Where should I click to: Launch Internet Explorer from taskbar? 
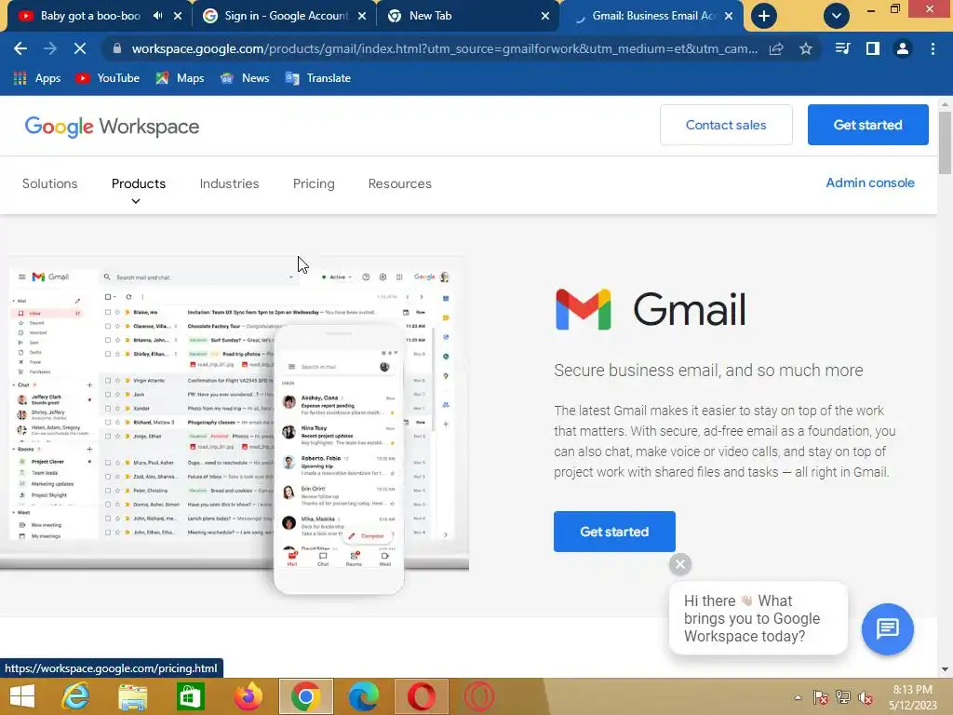click(x=76, y=696)
